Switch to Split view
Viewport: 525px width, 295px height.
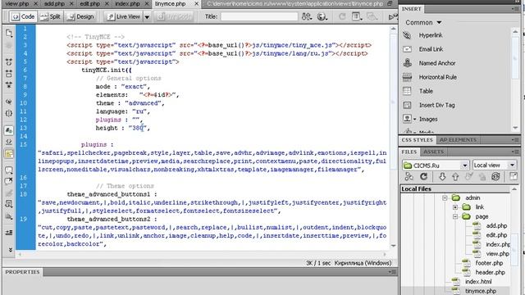[50, 16]
